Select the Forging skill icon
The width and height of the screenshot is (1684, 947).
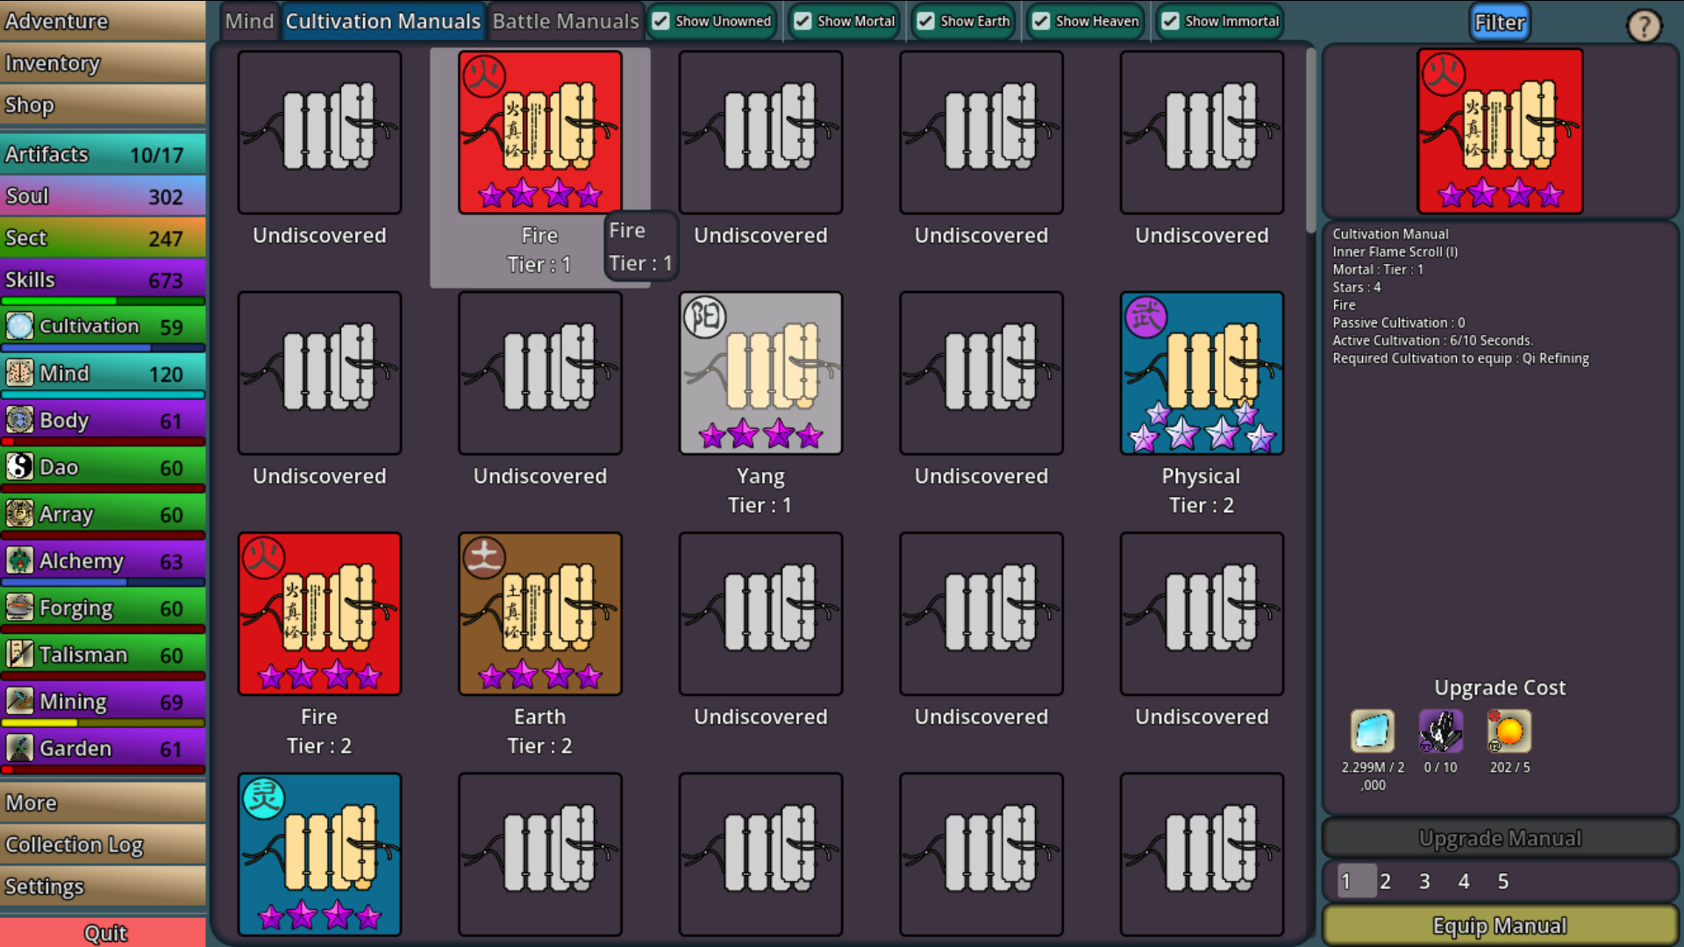click(x=19, y=607)
